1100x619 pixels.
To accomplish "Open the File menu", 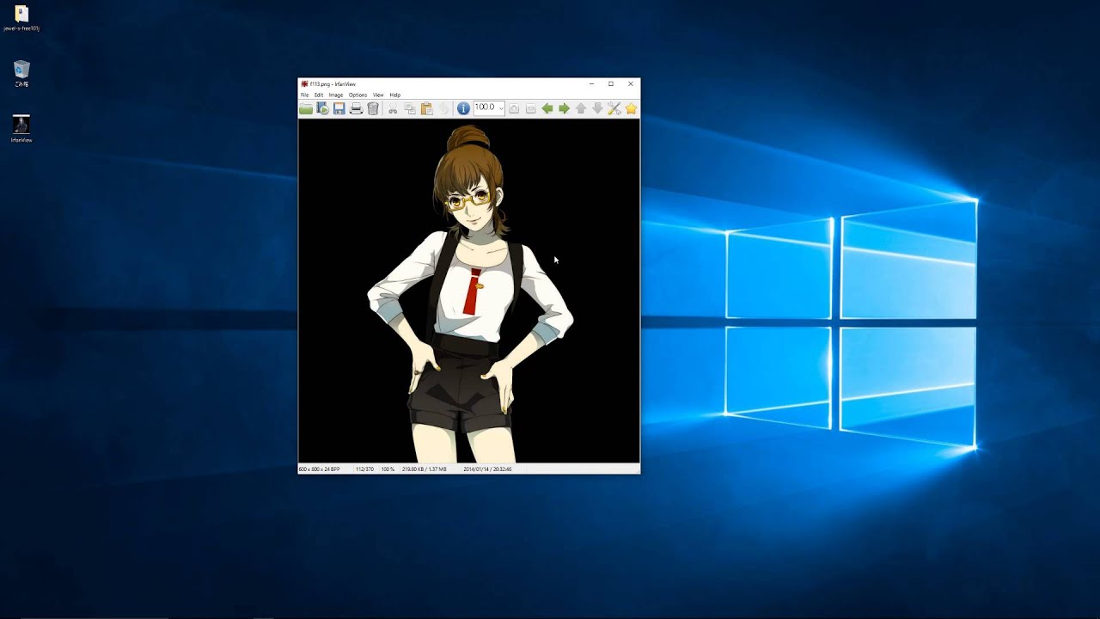I will [304, 95].
